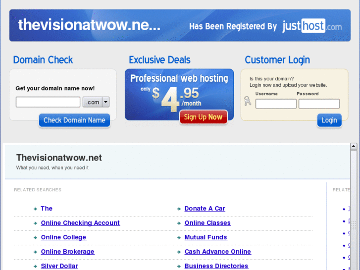Image resolution: width=360 pixels, height=270 pixels.
Task: Click the Check Domain Name button
Action: click(x=74, y=120)
